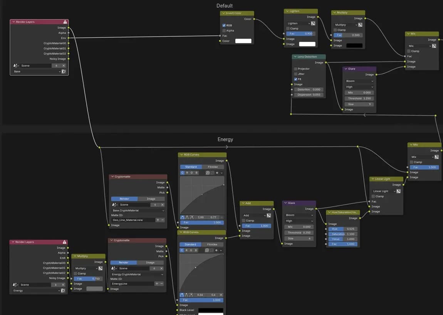Open black Image swatch on Multiply node

(354, 45)
